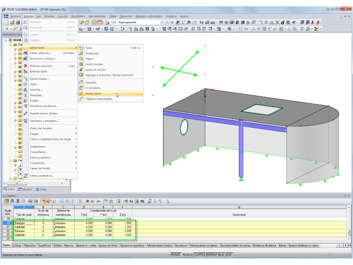
Task: Click the lock icon in table toolbar
Action: [168, 201]
